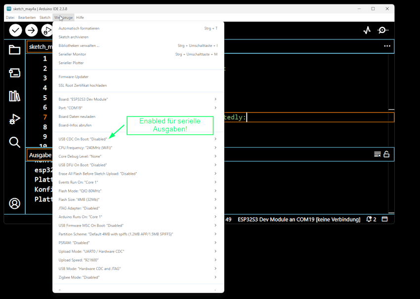
Task: Launch Firmware-Updater
Action: [138, 77]
